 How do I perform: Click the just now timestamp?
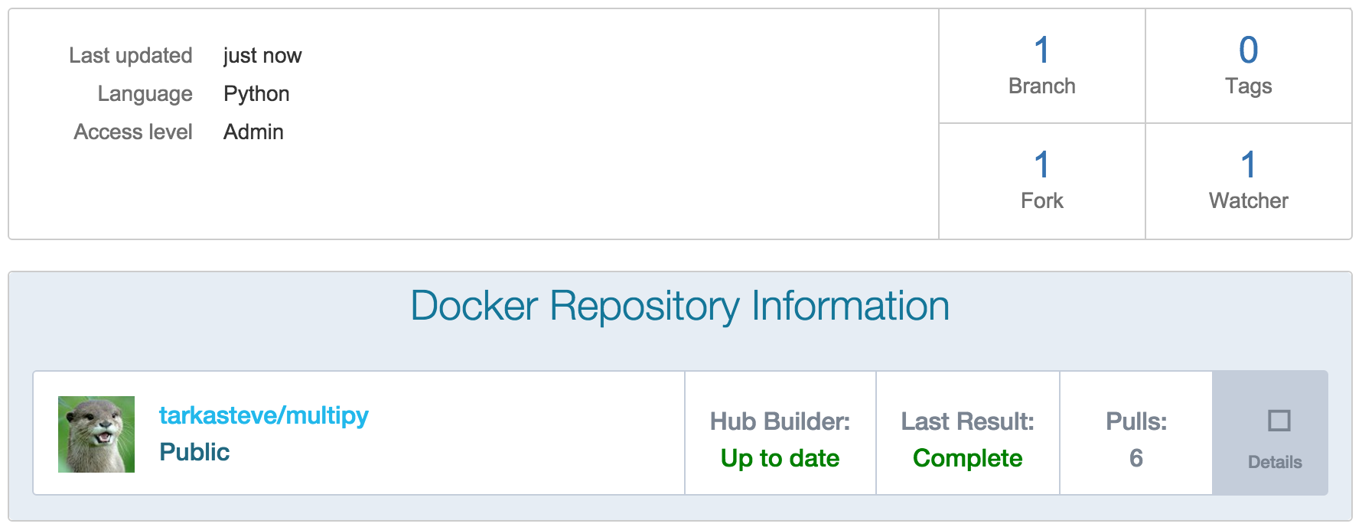click(x=262, y=56)
